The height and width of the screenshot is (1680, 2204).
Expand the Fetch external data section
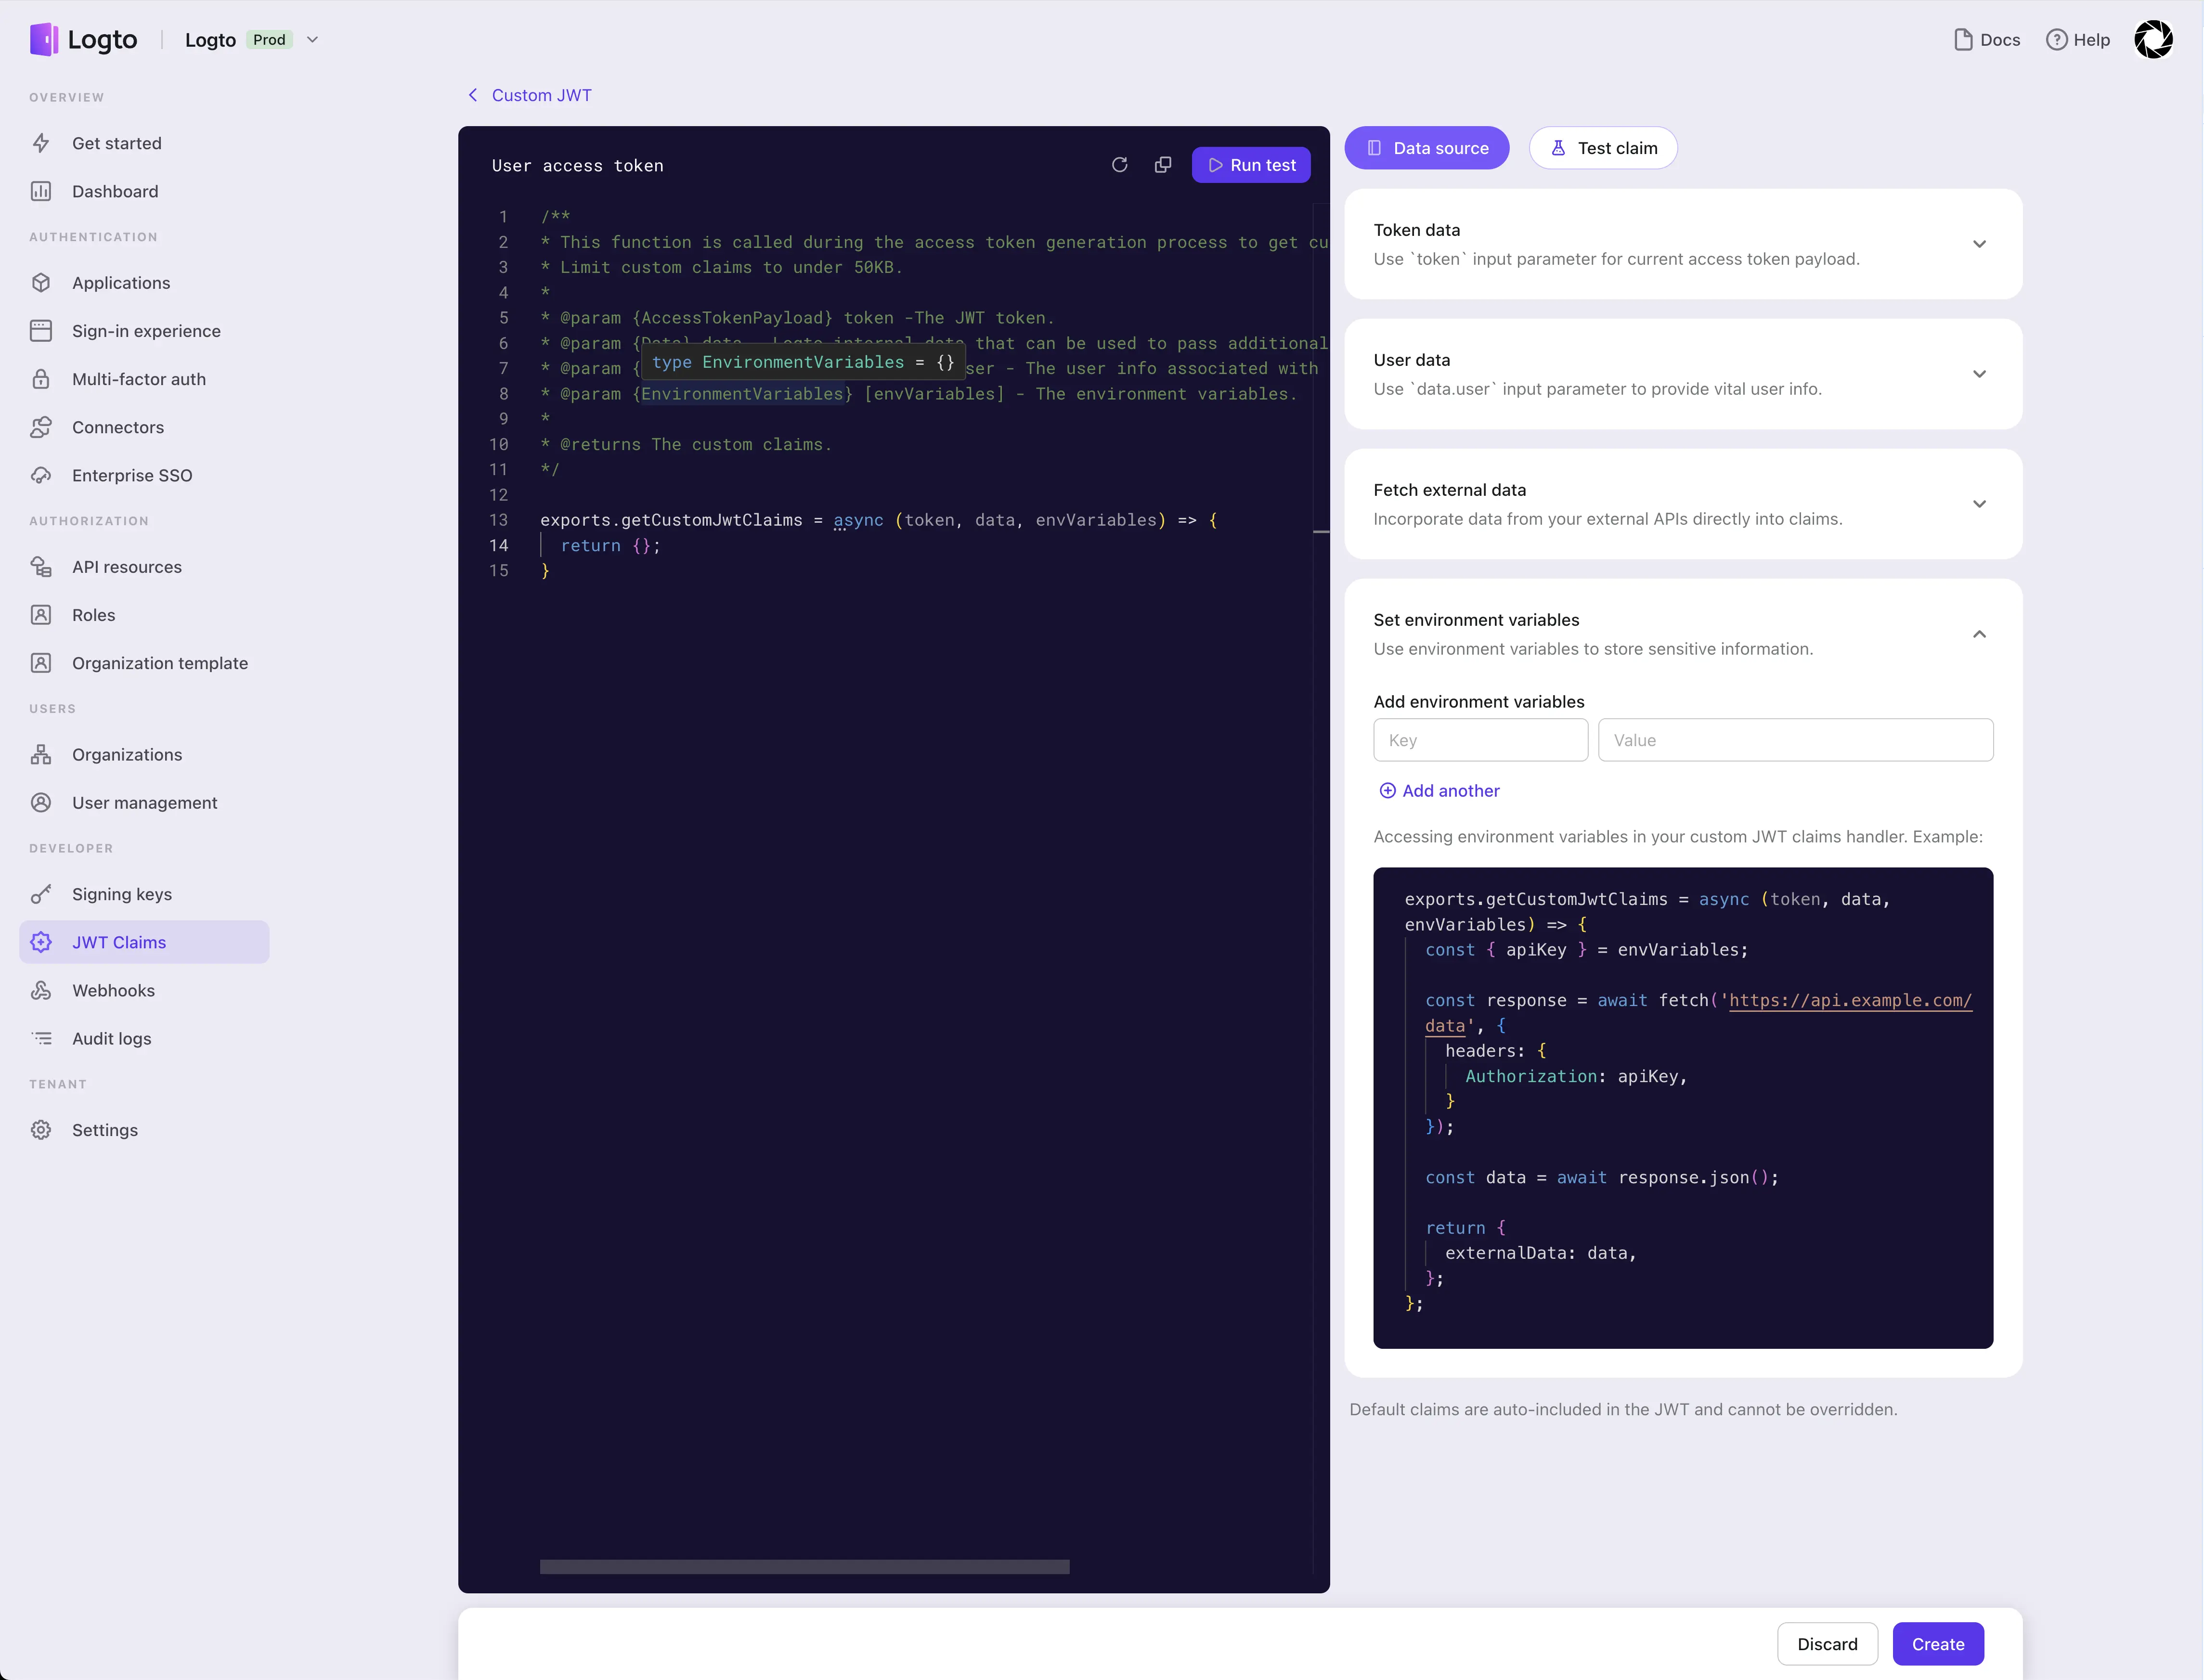tap(1980, 504)
